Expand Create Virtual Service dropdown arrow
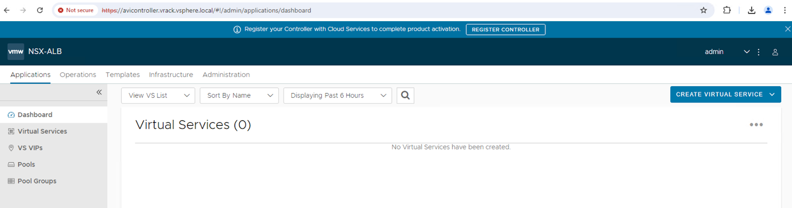 click(772, 95)
